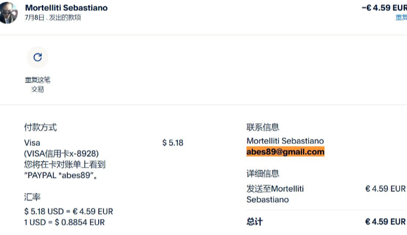This screenshot has width=407, height=235.
Task: Click the 发送至Mortelliti Sebastiano detail row
Action: pyautogui.click(x=275, y=194)
